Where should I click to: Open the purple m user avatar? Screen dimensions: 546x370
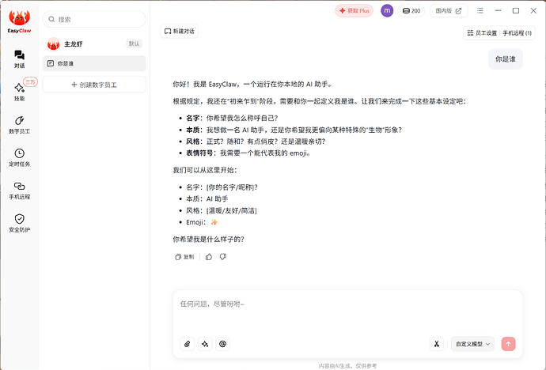coord(387,11)
